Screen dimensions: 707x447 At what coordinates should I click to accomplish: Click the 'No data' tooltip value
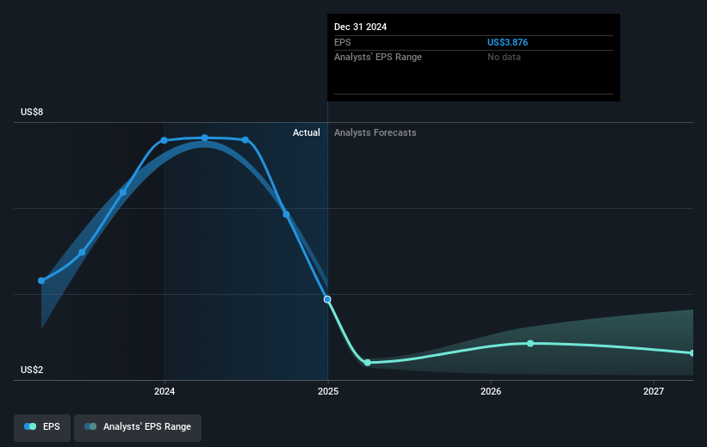tap(504, 58)
